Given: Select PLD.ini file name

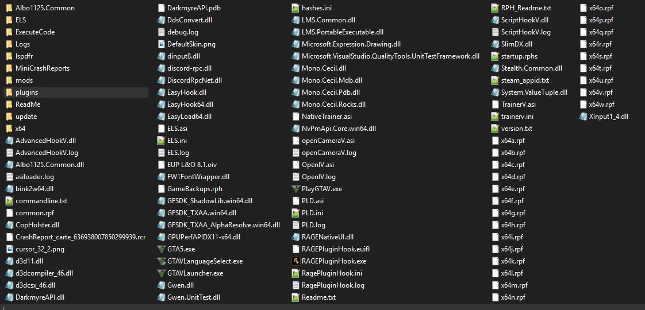Looking at the screenshot, I should click(312, 213).
